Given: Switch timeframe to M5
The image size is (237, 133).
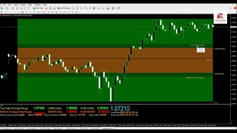Looking at the screenshot, I should tap(49, 12).
